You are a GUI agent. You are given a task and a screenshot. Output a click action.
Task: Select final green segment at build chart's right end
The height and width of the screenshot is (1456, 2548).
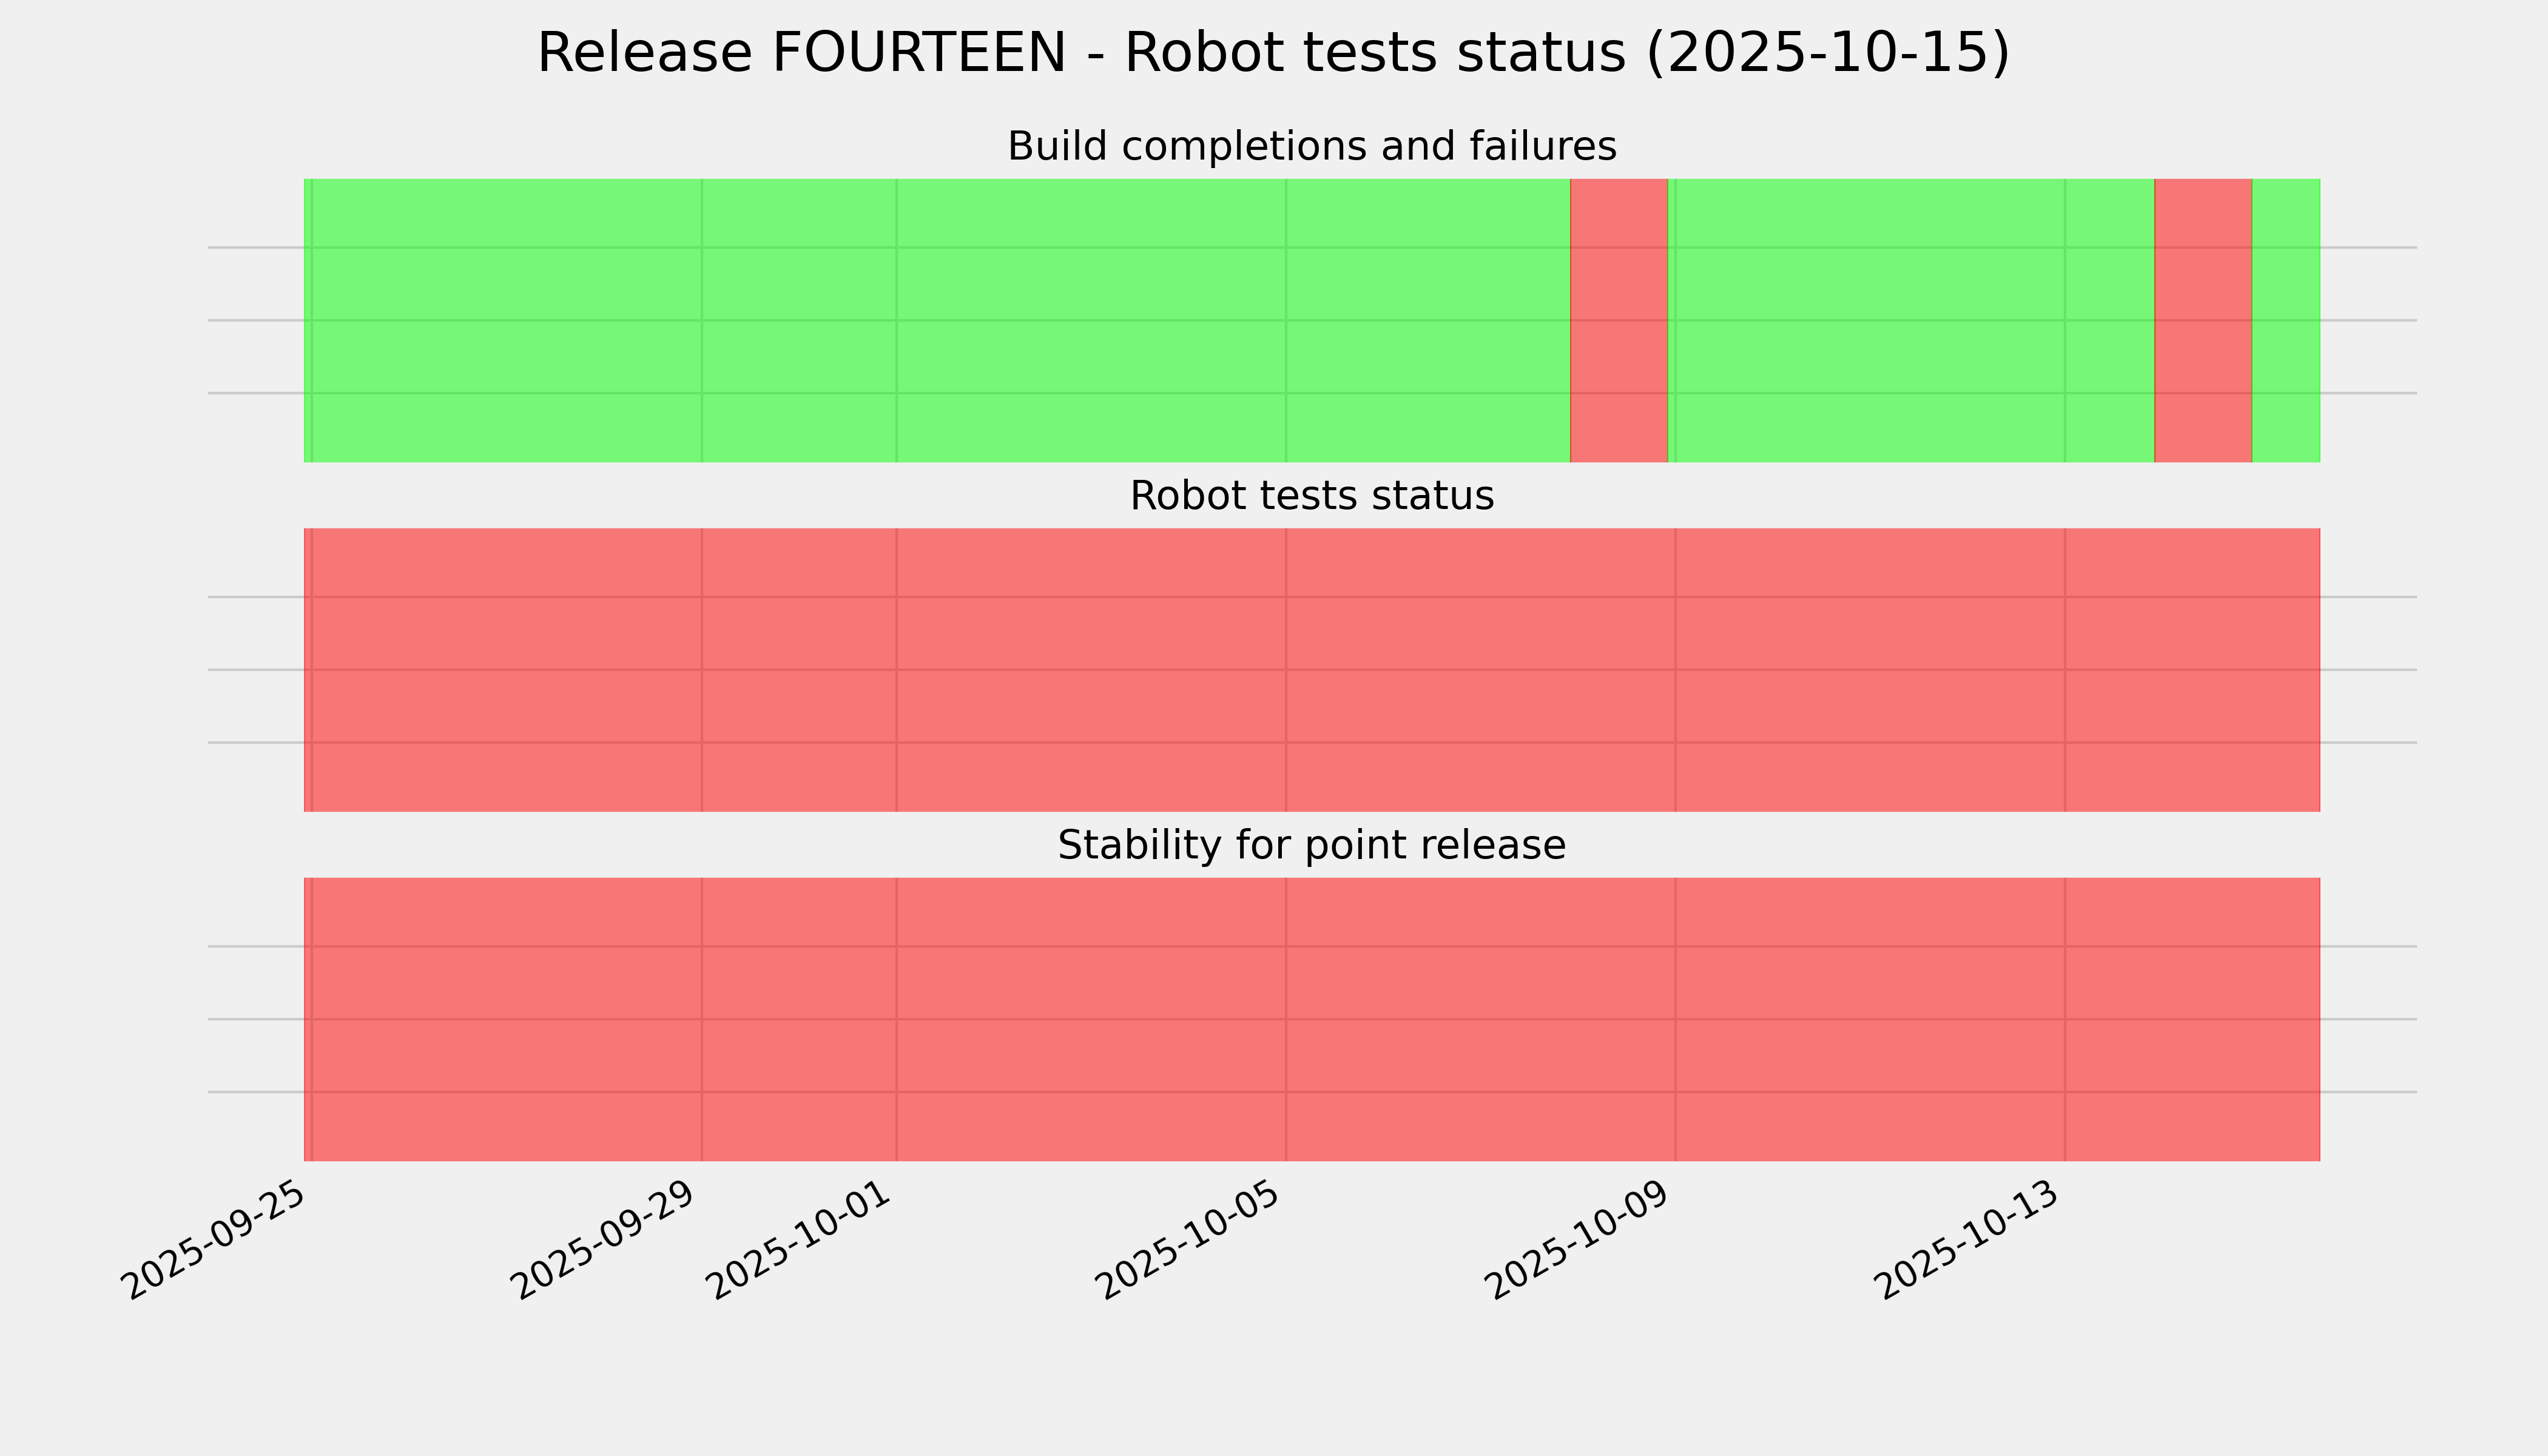click(x=2286, y=320)
